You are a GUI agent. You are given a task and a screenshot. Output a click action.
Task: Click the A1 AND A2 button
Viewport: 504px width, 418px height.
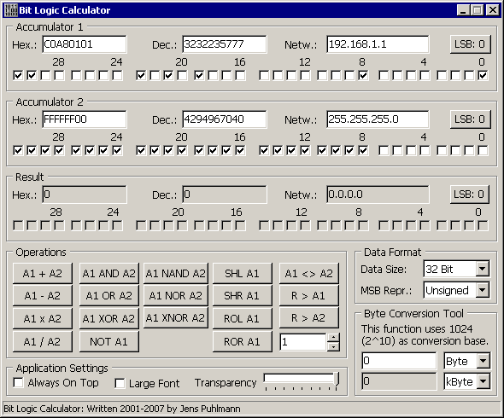(x=109, y=273)
